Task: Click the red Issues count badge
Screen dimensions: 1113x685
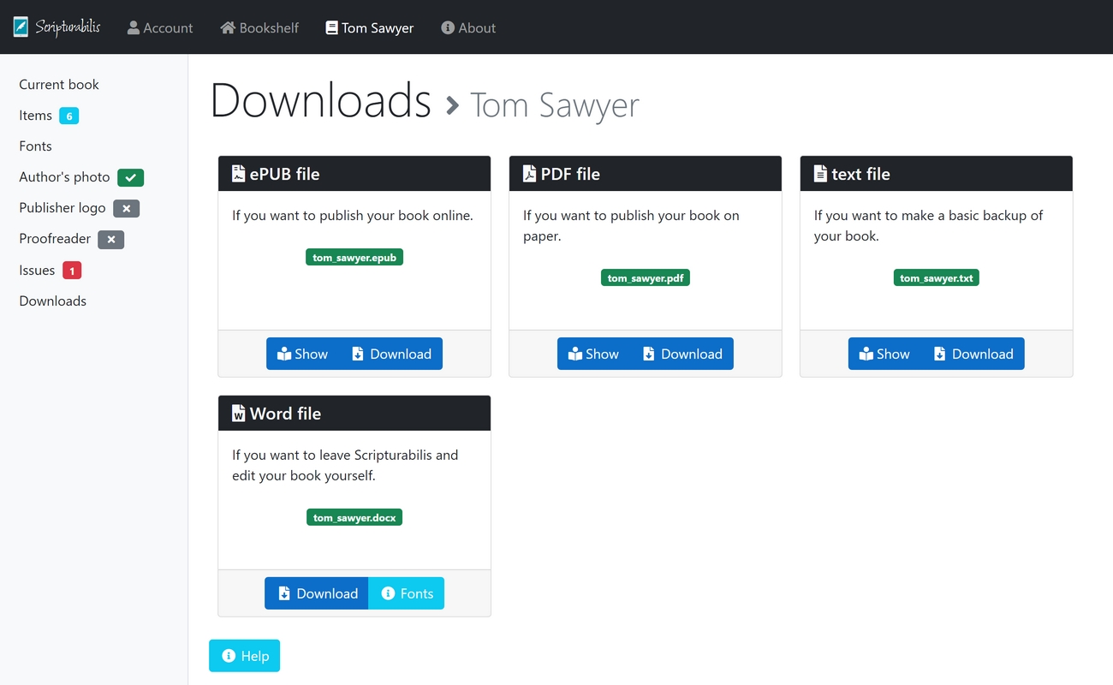Action: click(72, 271)
